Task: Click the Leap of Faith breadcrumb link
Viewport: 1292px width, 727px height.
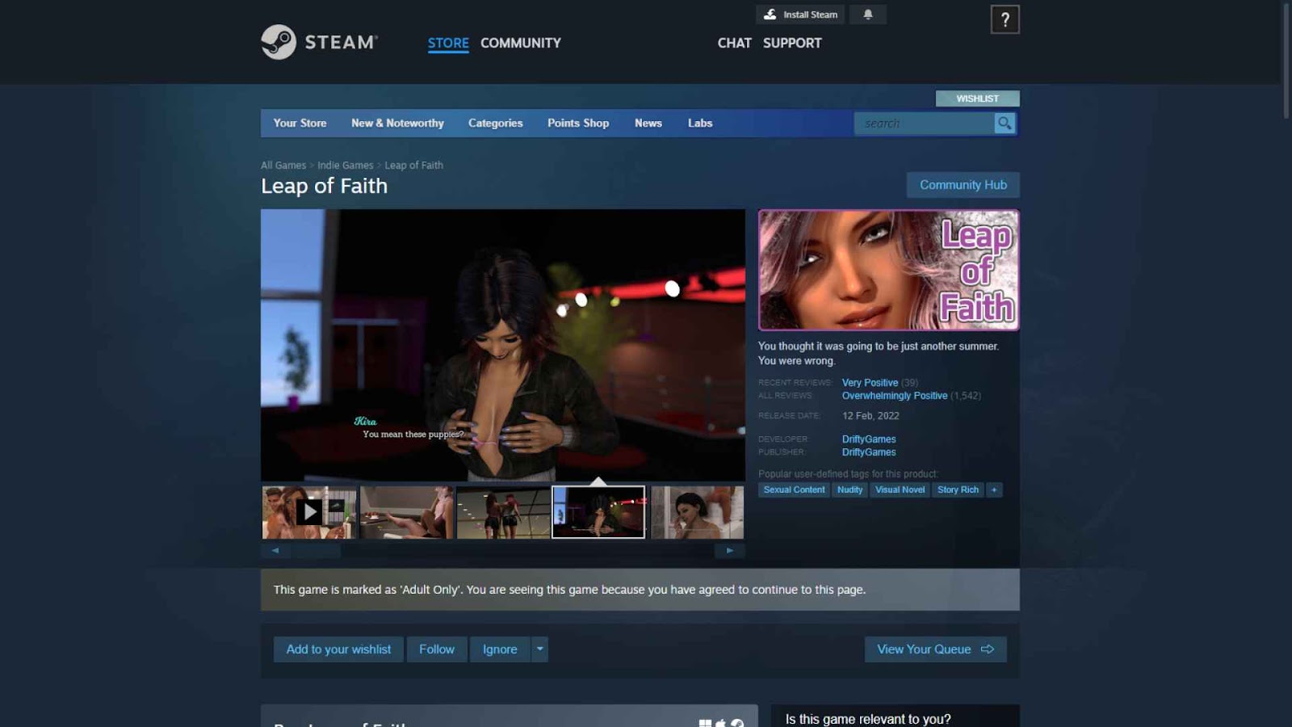Action: click(414, 165)
